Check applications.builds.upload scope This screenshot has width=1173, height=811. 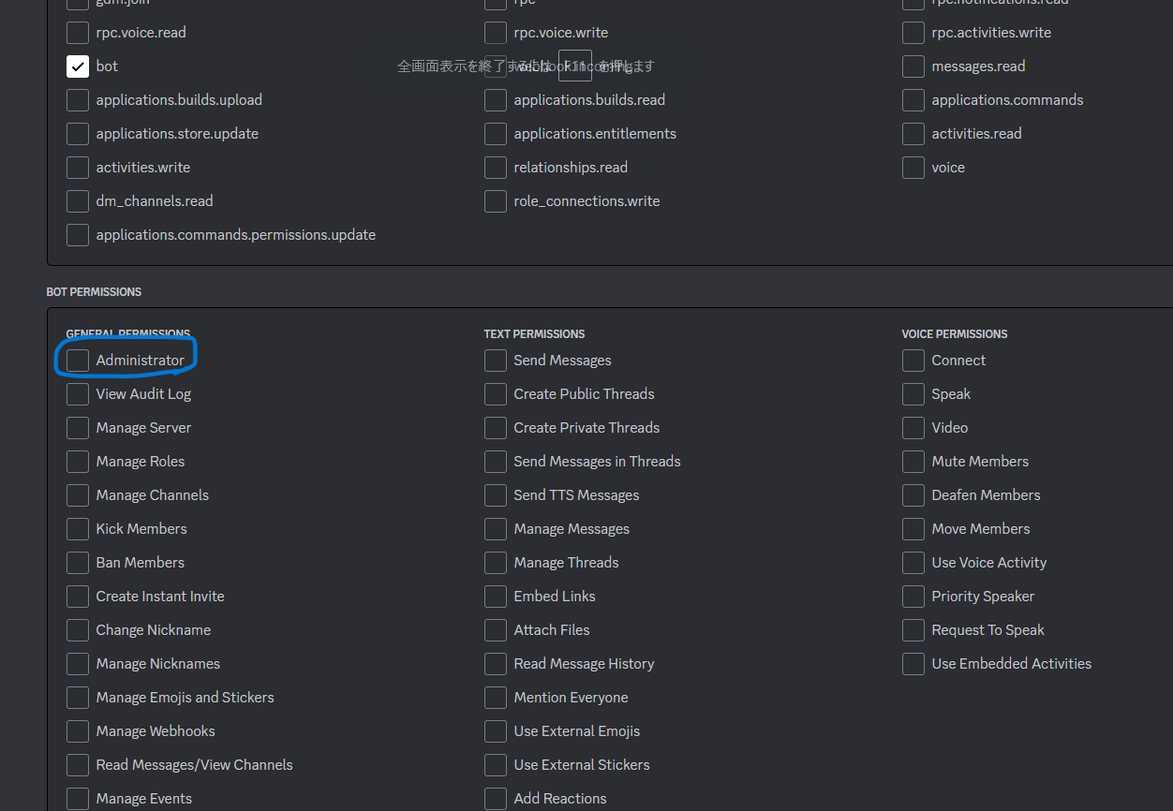pyautogui.click(x=78, y=100)
